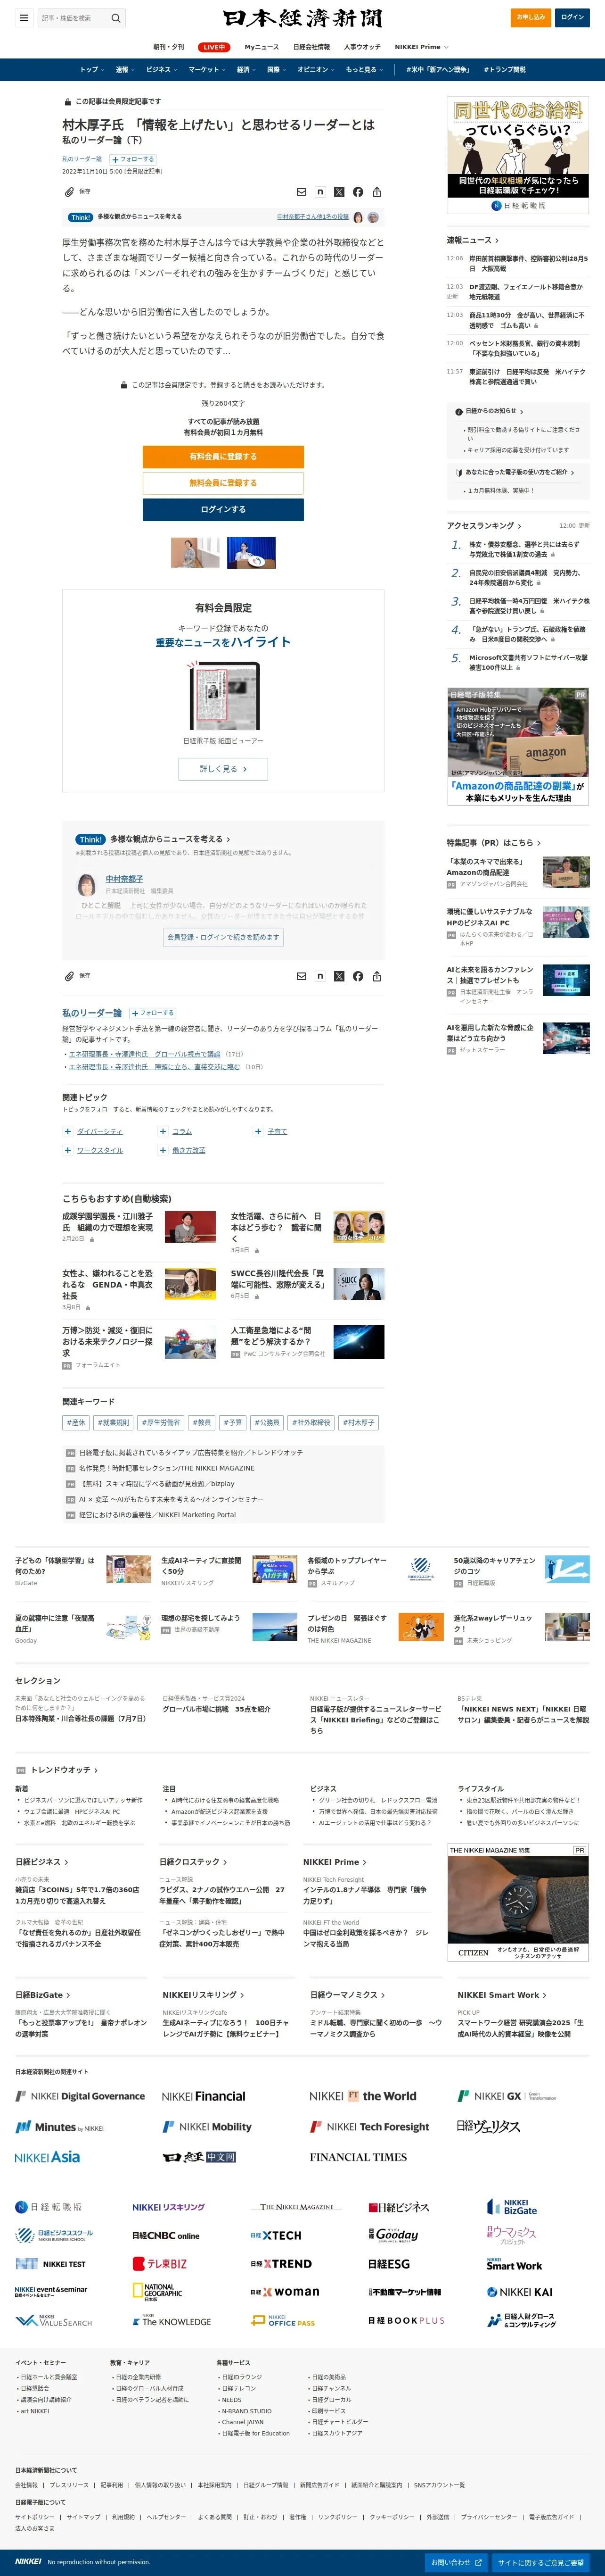The height and width of the screenshot is (2576, 605).
Task: Click the Facebook share icon under the article date
Action: point(358,192)
